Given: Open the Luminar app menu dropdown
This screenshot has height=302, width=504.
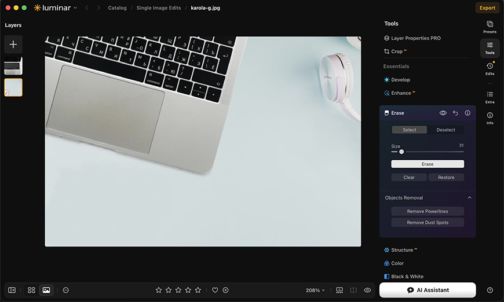Looking at the screenshot, I should [x=55, y=8].
